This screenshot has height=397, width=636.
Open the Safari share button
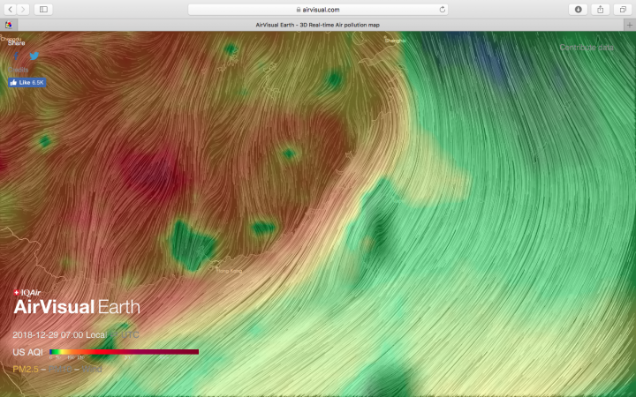pyautogui.click(x=601, y=10)
